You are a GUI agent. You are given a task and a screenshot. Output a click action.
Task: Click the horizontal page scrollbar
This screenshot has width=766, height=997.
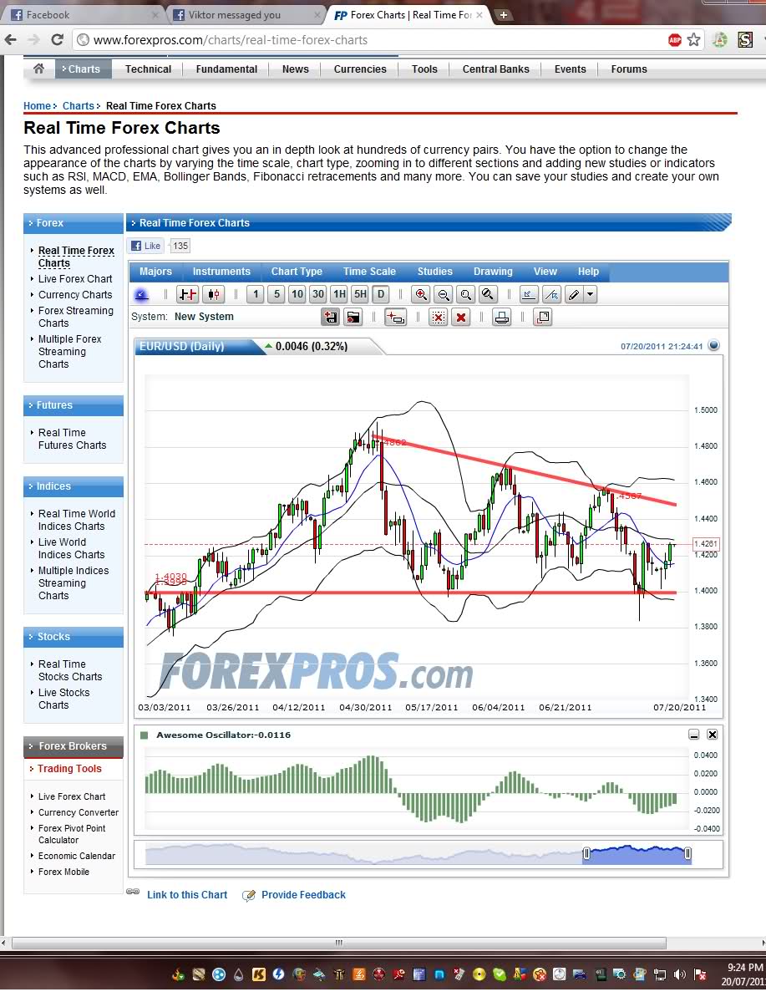click(x=339, y=943)
